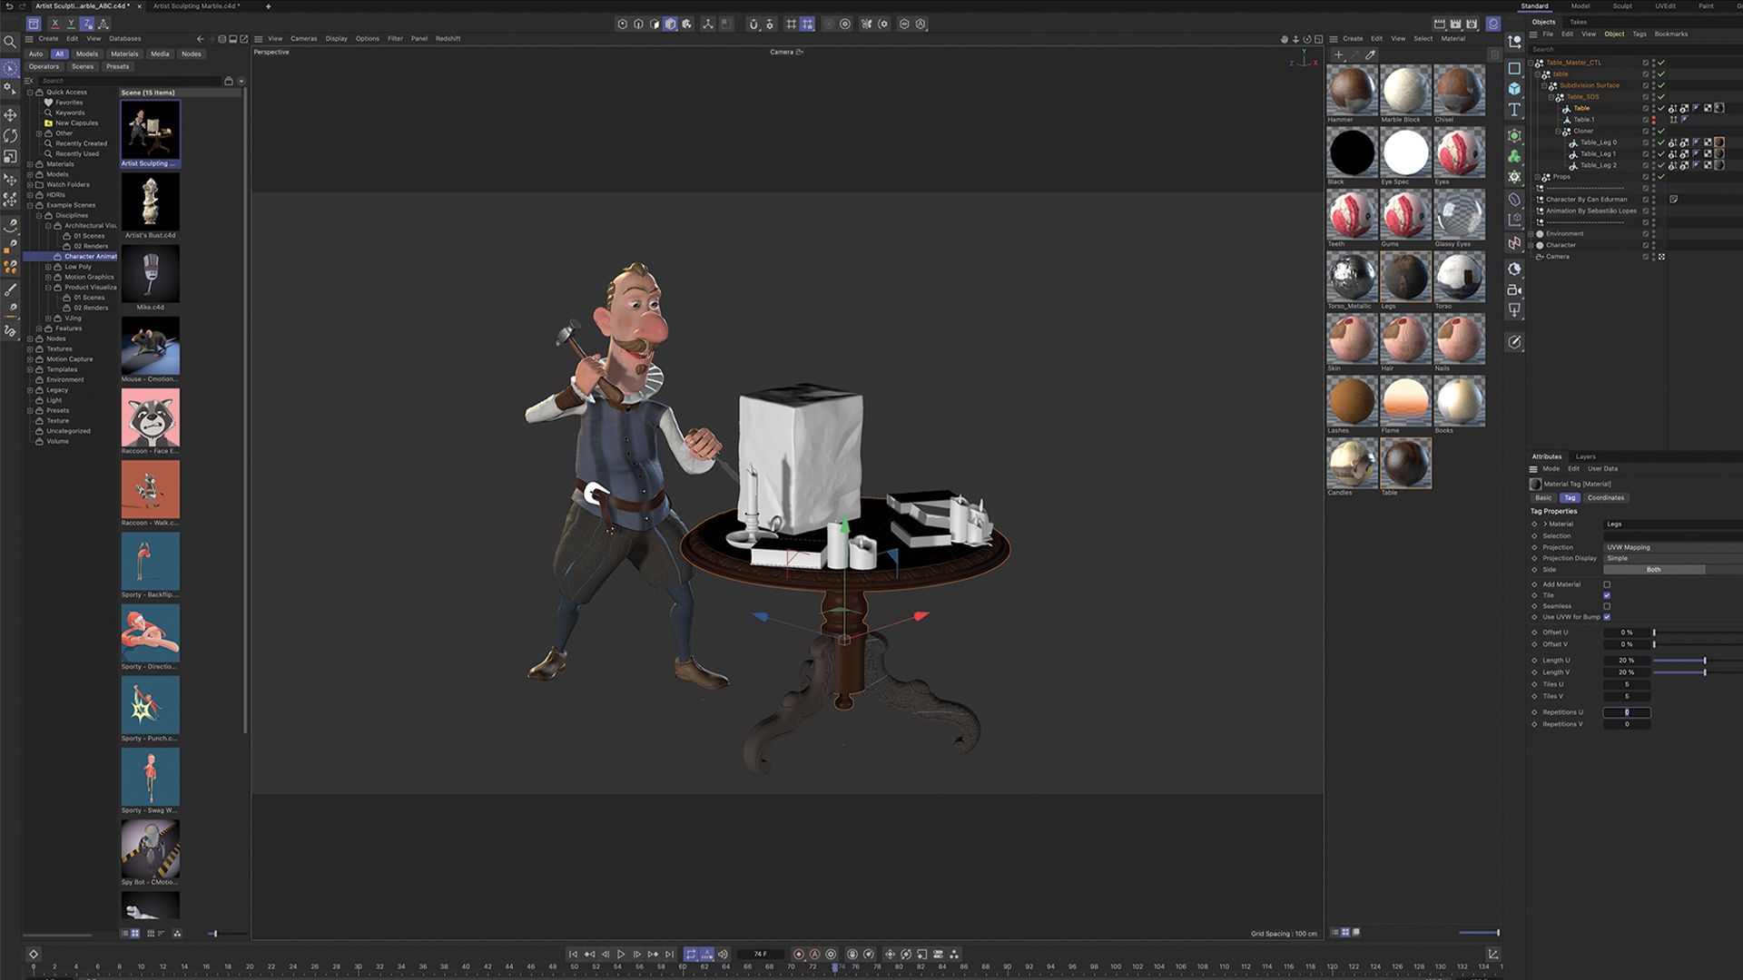Image resolution: width=1743 pixels, height=980 pixels.
Task: Click the Material Tag sphere icon on Table object
Action: [x=1718, y=109]
